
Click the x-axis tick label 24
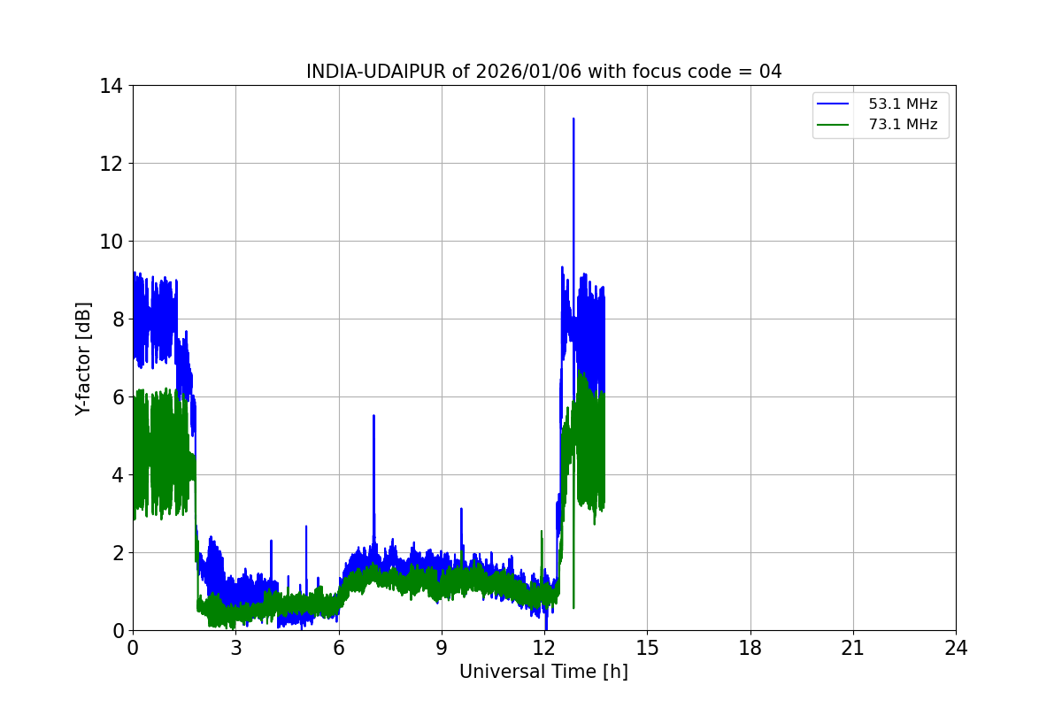(956, 649)
